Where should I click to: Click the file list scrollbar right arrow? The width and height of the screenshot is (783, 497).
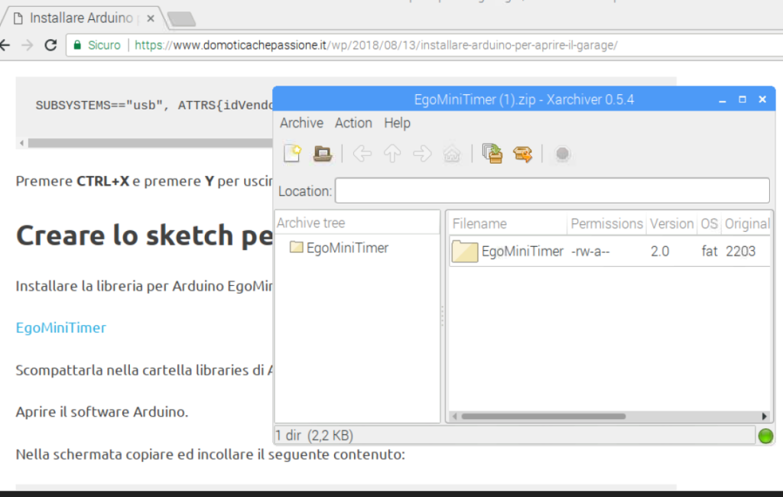click(x=764, y=416)
